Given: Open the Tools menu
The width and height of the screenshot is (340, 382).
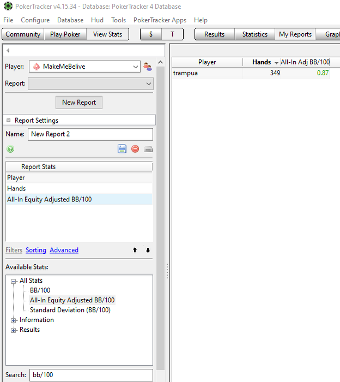Looking at the screenshot, I should pos(118,20).
